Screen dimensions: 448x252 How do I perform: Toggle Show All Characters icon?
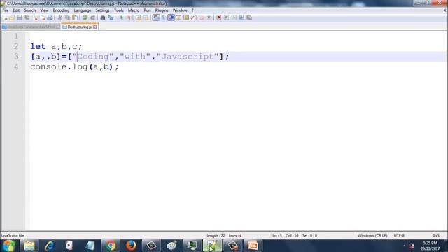[x=163, y=17]
